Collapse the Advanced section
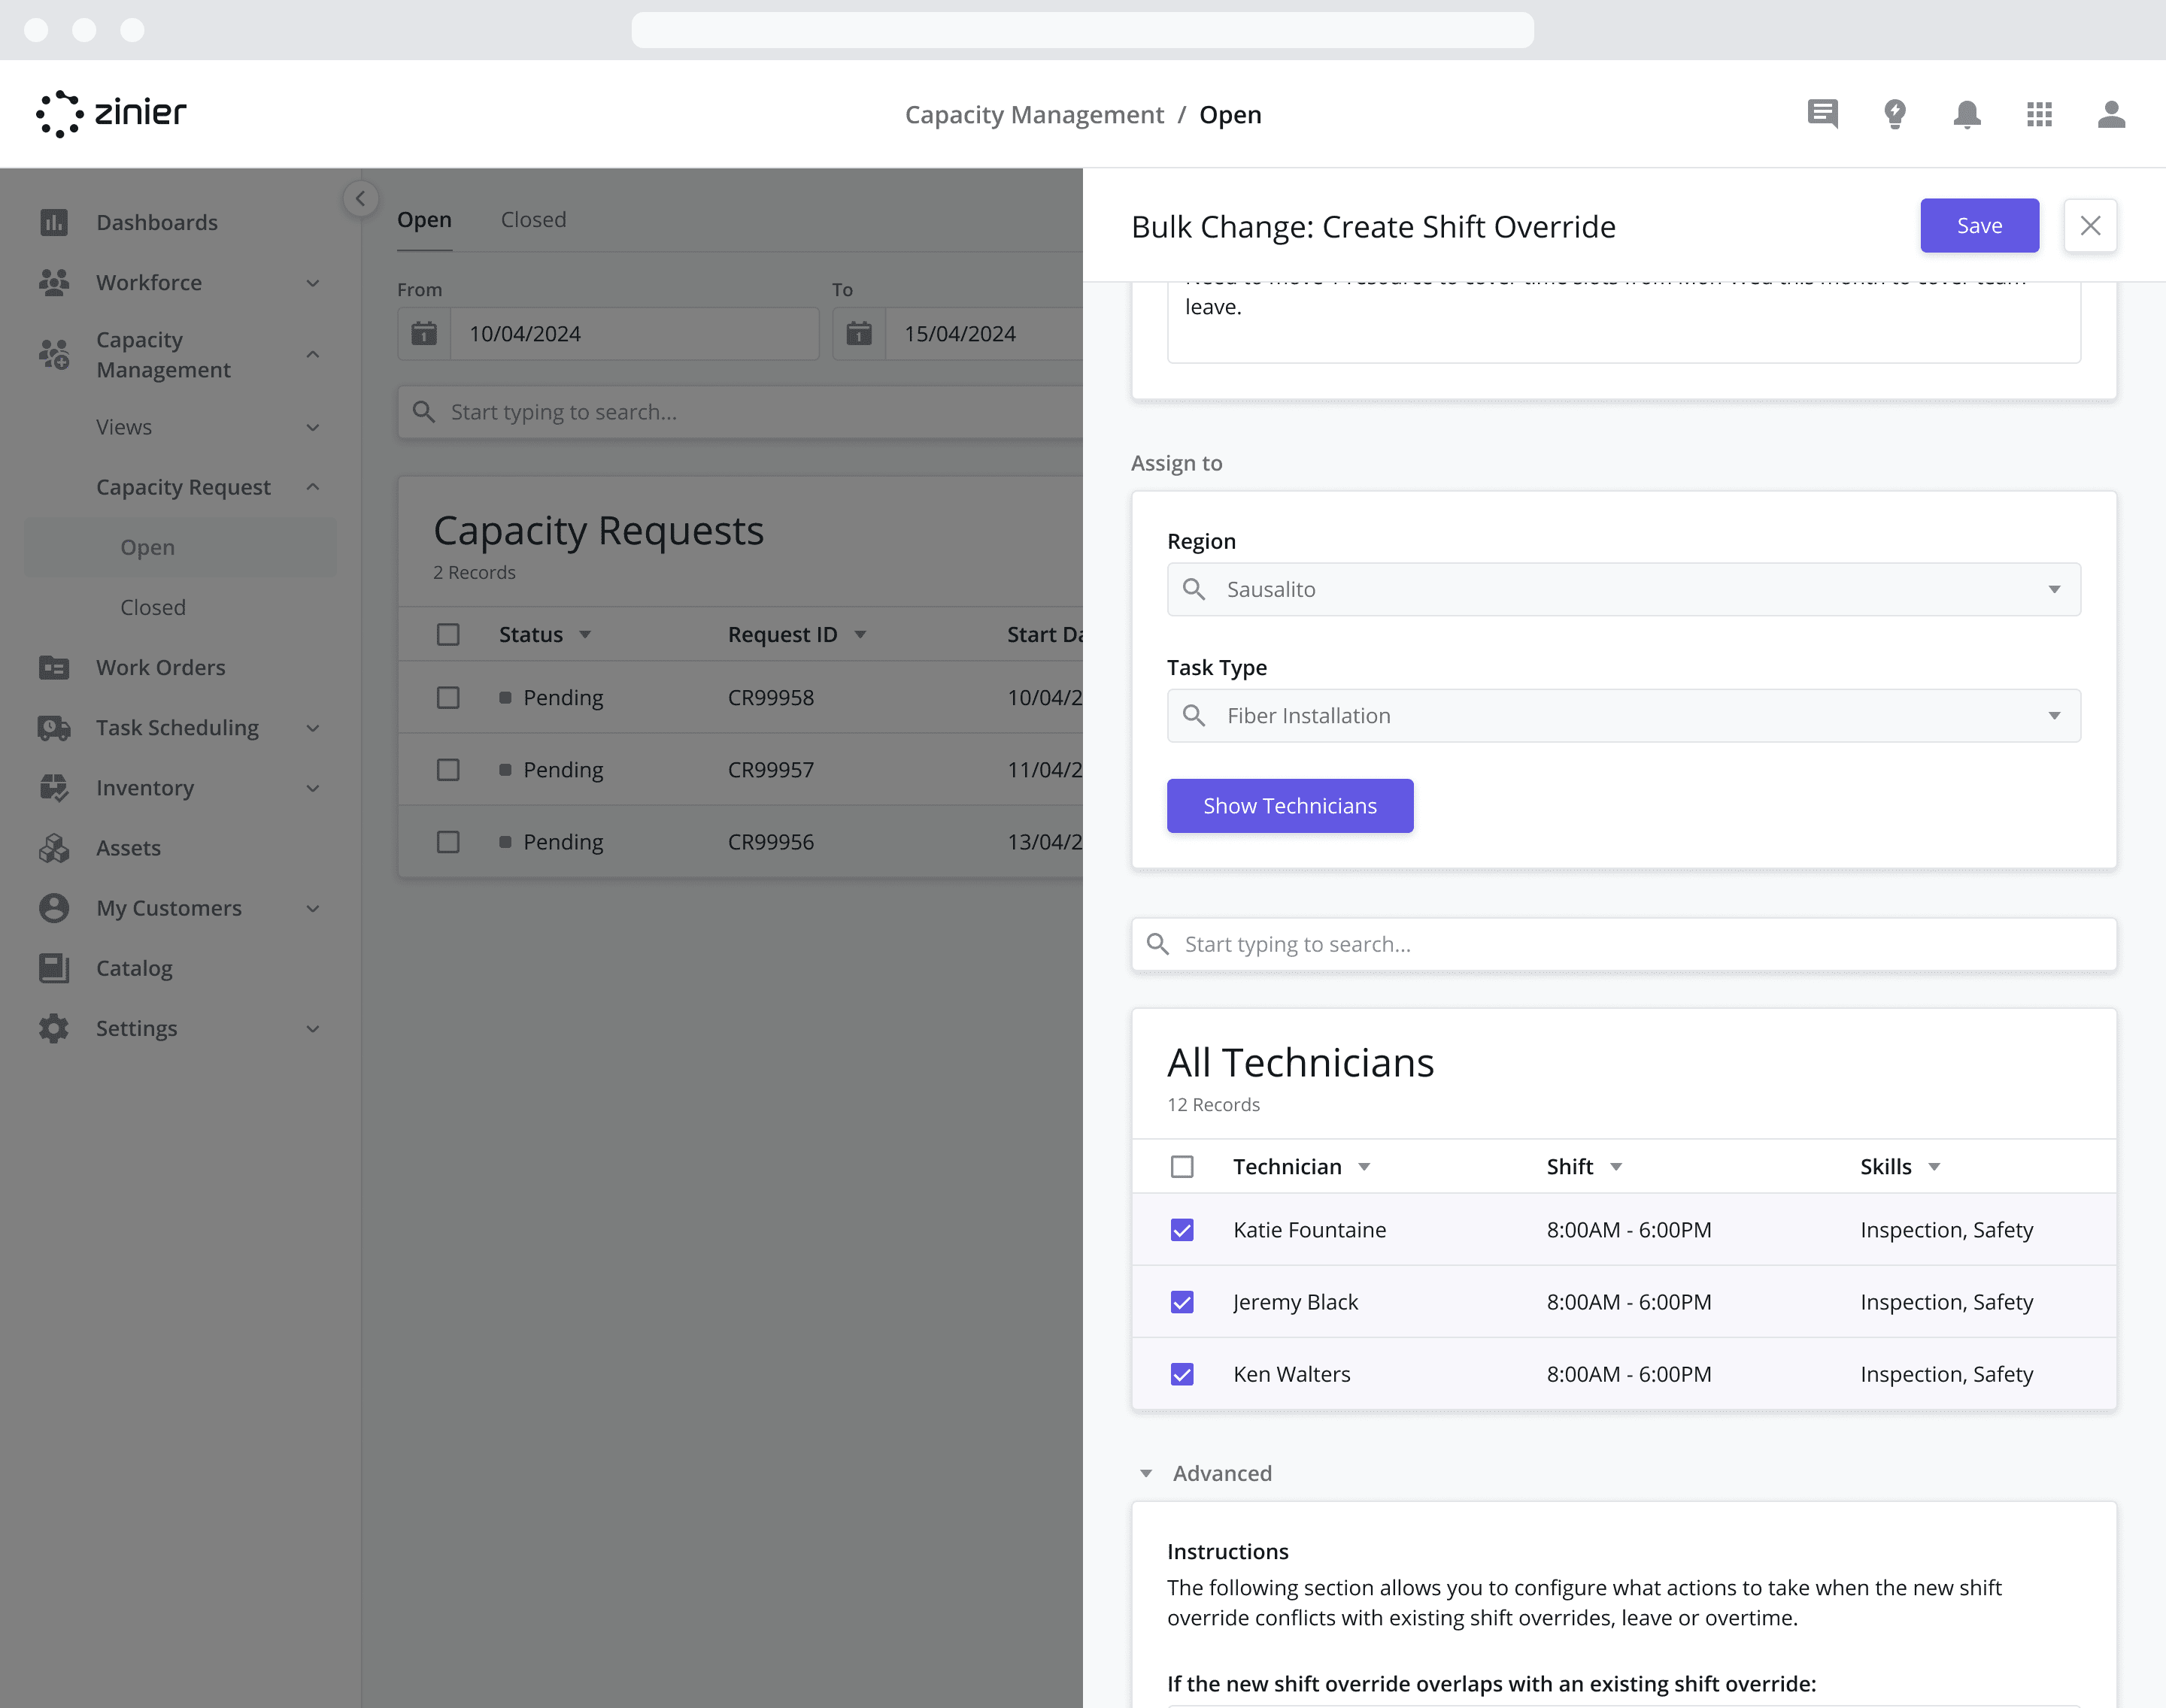2166x1708 pixels. pos(1146,1473)
